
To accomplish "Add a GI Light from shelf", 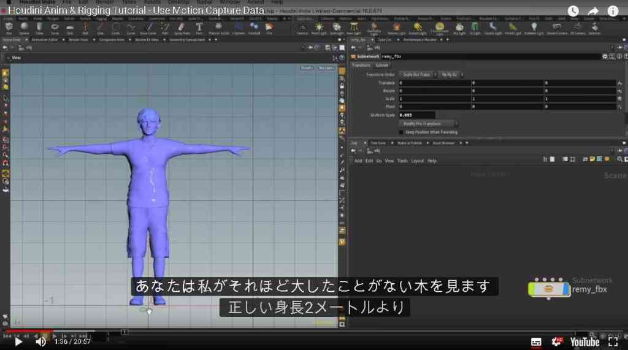I will (475, 28).
